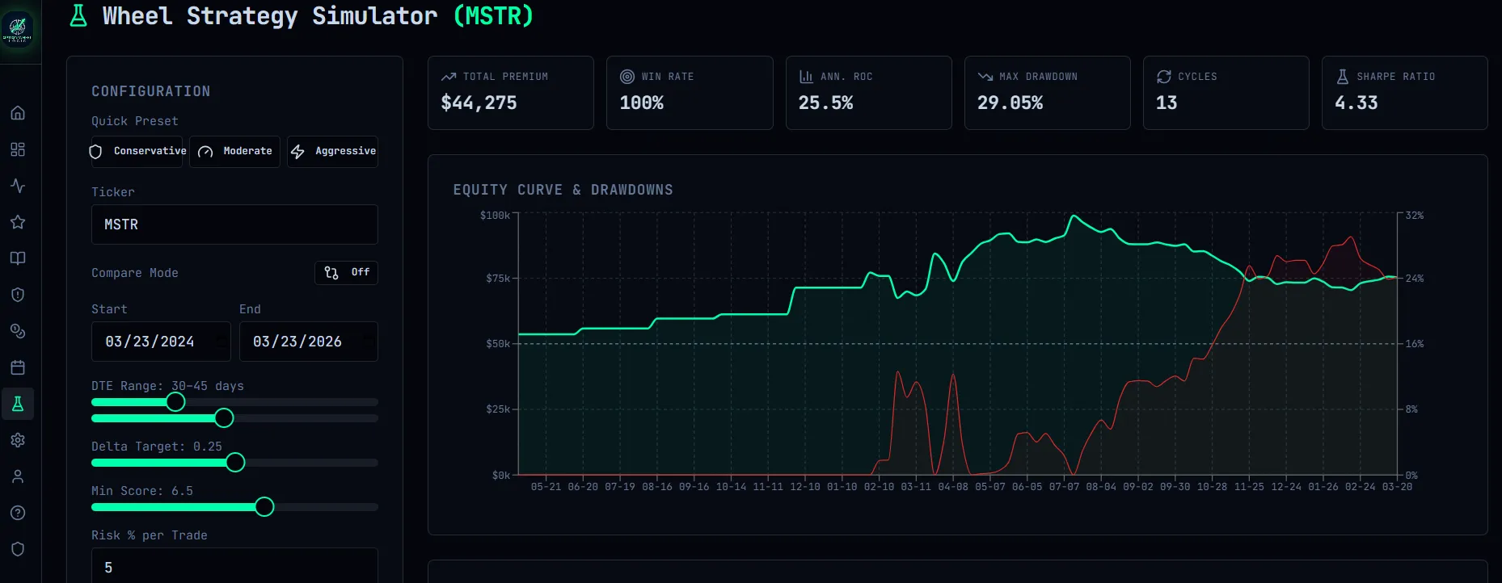Click the plain shield icon at sidebar bottom
1502x583 pixels.
(18, 549)
